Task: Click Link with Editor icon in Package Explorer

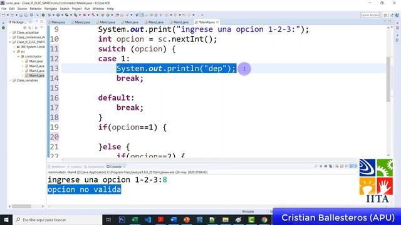Action: (30, 27)
